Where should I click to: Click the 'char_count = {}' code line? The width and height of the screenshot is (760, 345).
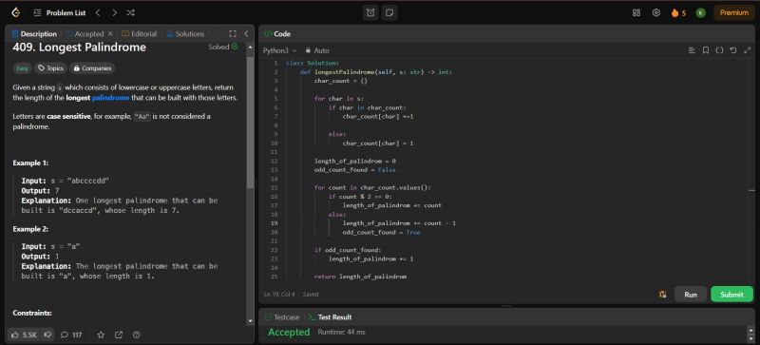[x=341, y=81]
